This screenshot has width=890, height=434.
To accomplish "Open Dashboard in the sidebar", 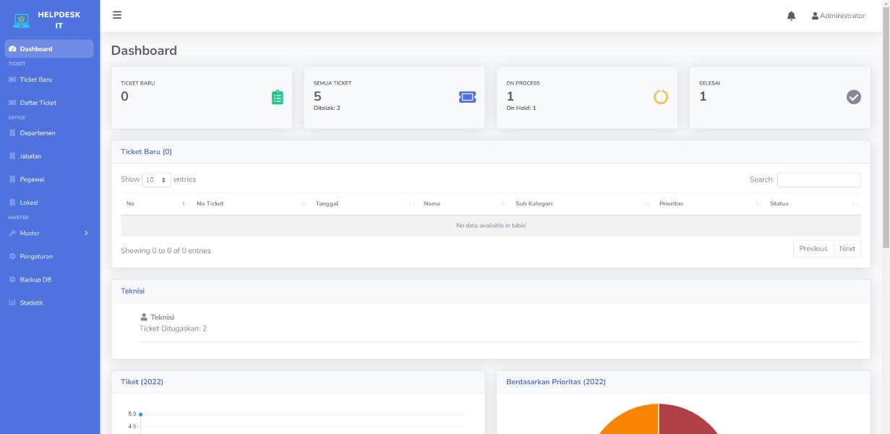I will tap(49, 49).
